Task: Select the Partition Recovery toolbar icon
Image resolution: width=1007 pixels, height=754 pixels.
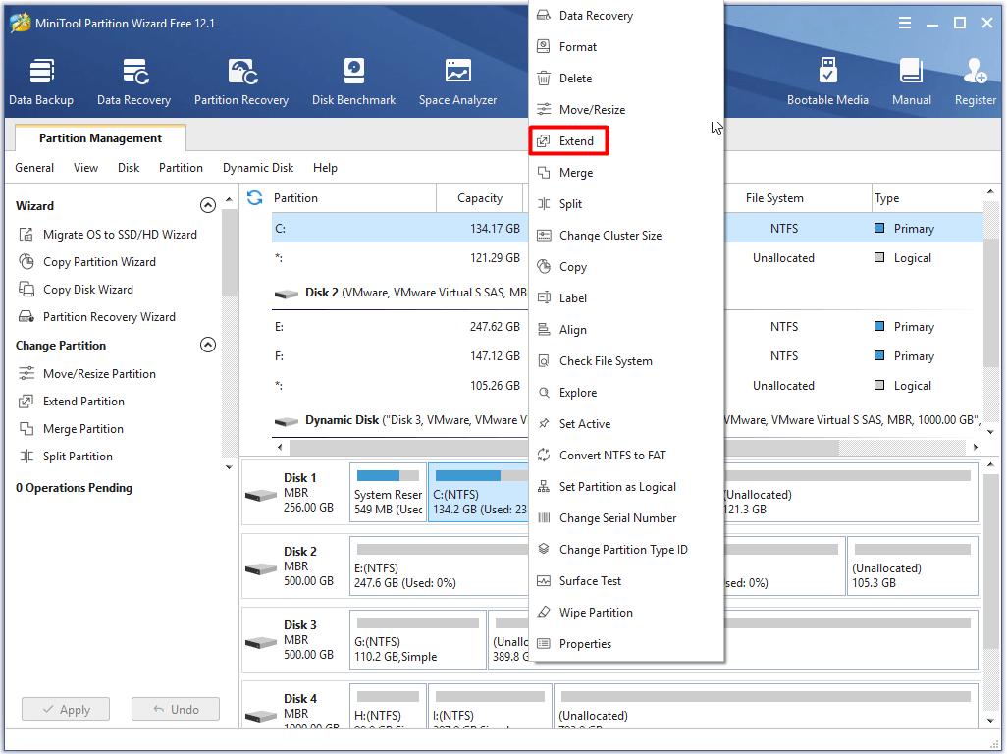Action: pyautogui.click(x=241, y=81)
